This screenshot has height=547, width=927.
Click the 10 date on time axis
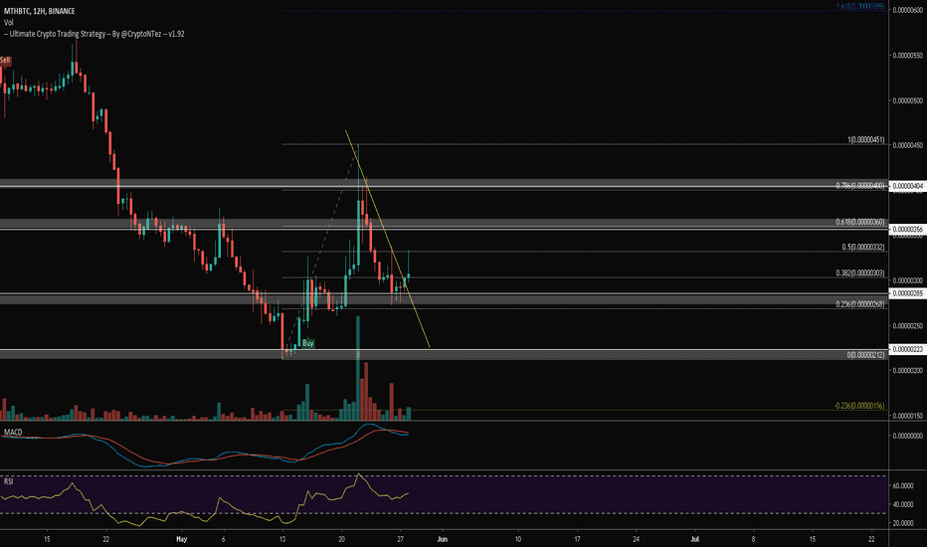pyautogui.click(x=518, y=539)
